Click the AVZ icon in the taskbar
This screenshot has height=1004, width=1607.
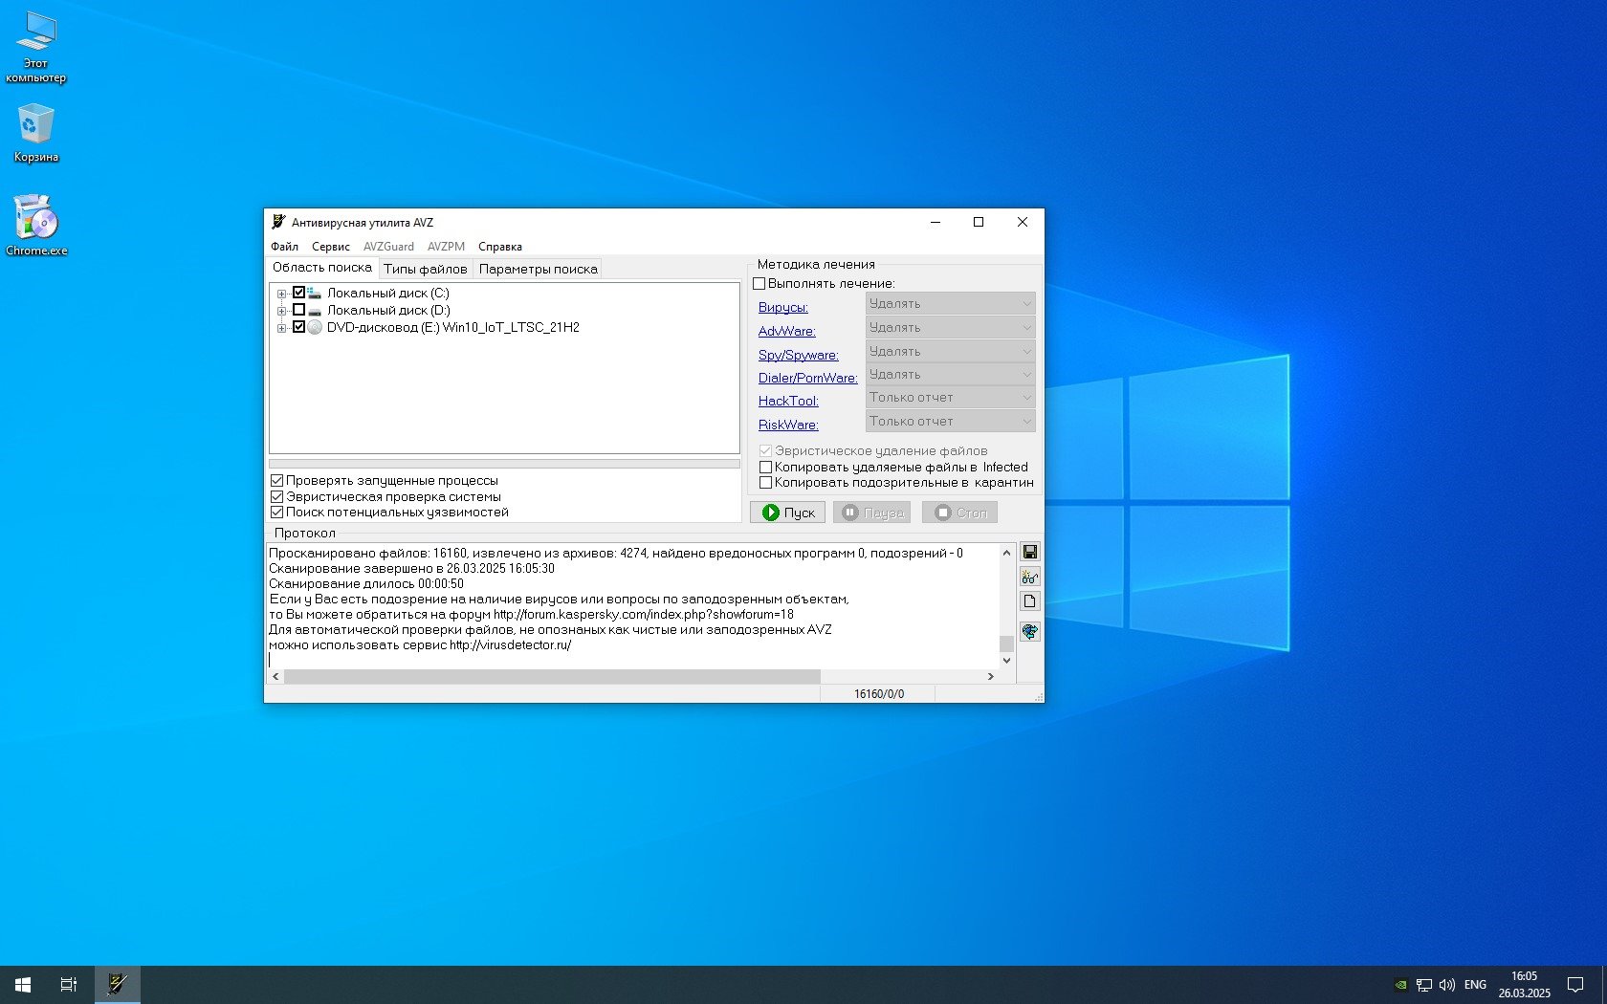118,984
